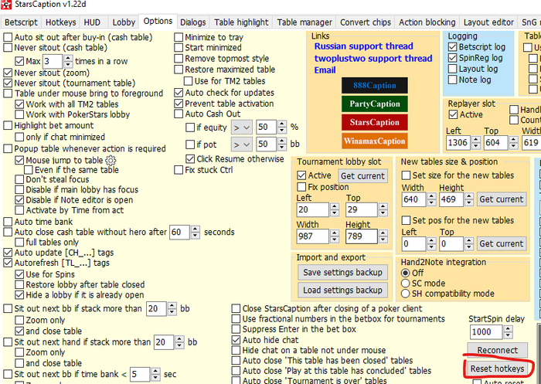Screen dimensions: 541x384
Task: Decrease the StartSpin delay value
Action: (508, 335)
